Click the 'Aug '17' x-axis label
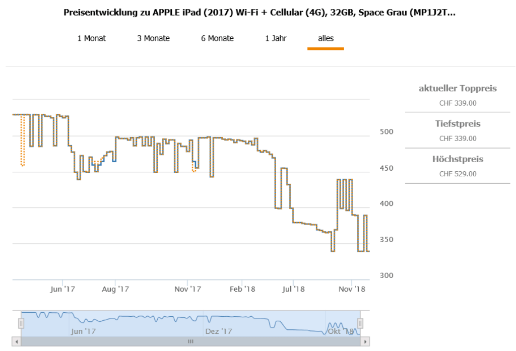 pyautogui.click(x=116, y=289)
